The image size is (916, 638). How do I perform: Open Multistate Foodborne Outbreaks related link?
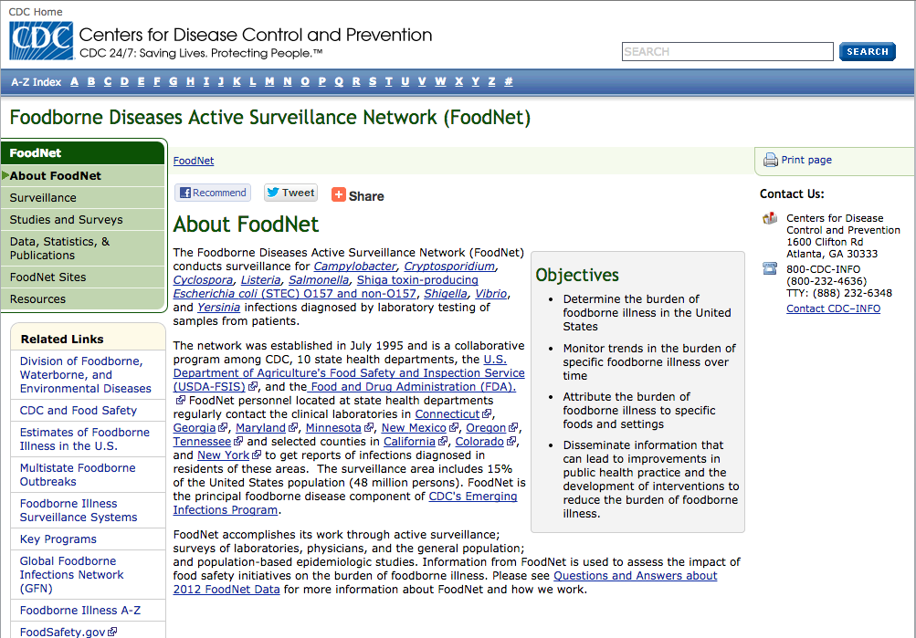pos(78,475)
